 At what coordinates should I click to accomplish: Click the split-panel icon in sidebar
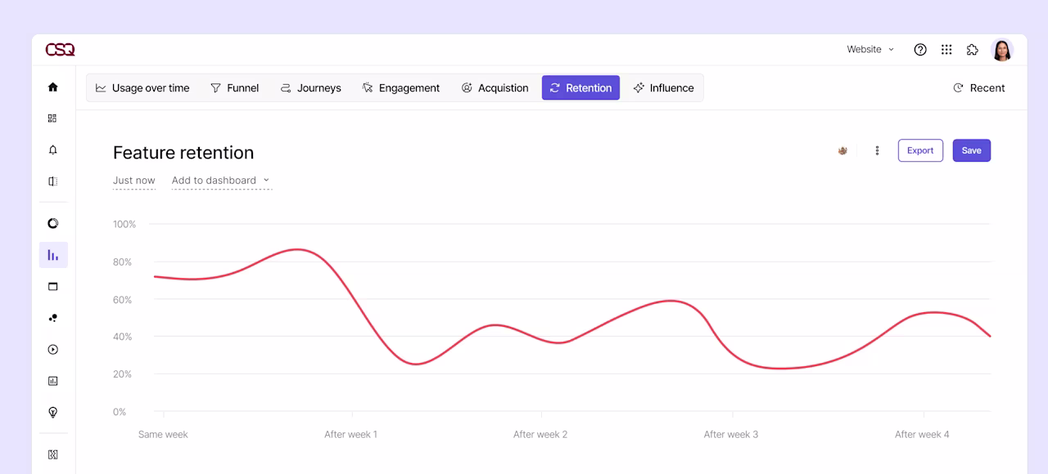tap(53, 181)
